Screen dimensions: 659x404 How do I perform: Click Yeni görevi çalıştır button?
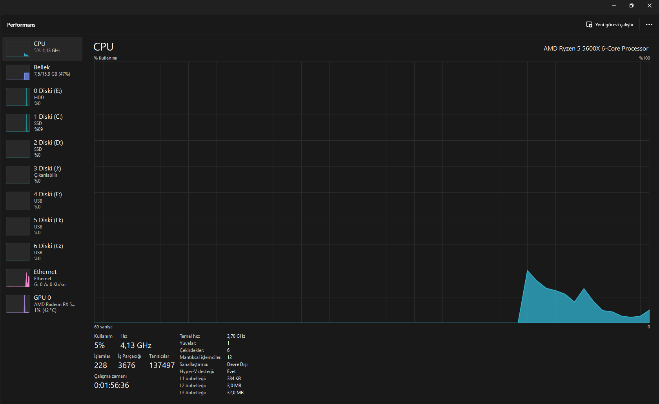tap(610, 25)
